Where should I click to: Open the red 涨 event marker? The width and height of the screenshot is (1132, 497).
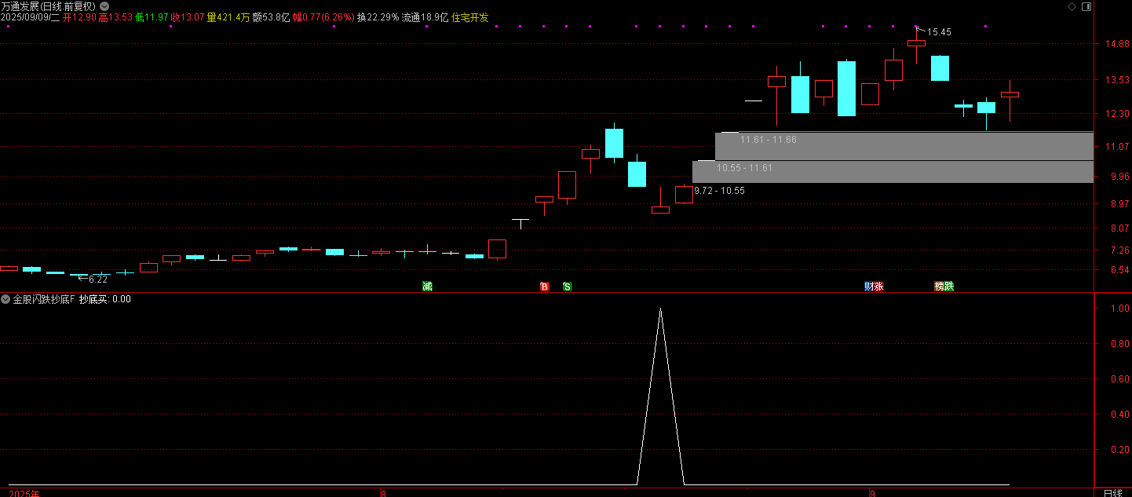point(878,287)
